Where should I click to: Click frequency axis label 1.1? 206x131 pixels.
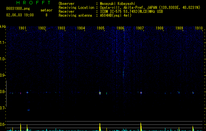pos(2,43)
